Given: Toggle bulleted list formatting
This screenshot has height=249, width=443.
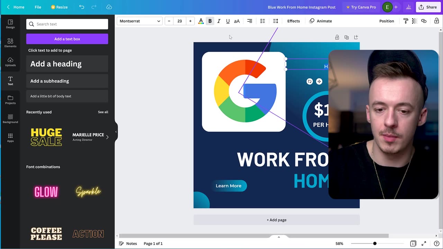Looking at the screenshot, I should (263, 21).
